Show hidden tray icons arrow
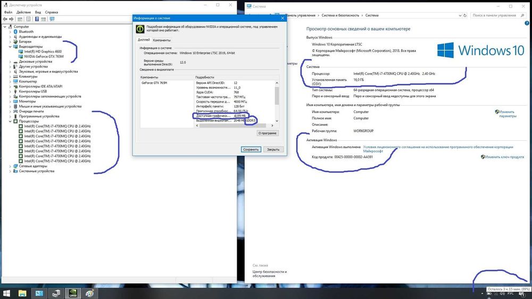This screenshot has width=532, height=299. 482,294
